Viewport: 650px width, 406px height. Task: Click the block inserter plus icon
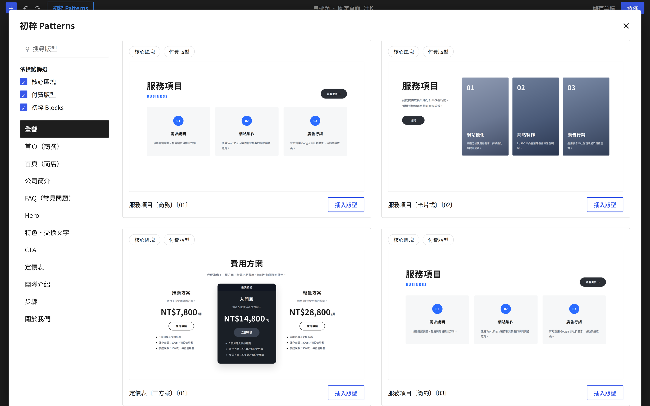(x=11, y=8)
